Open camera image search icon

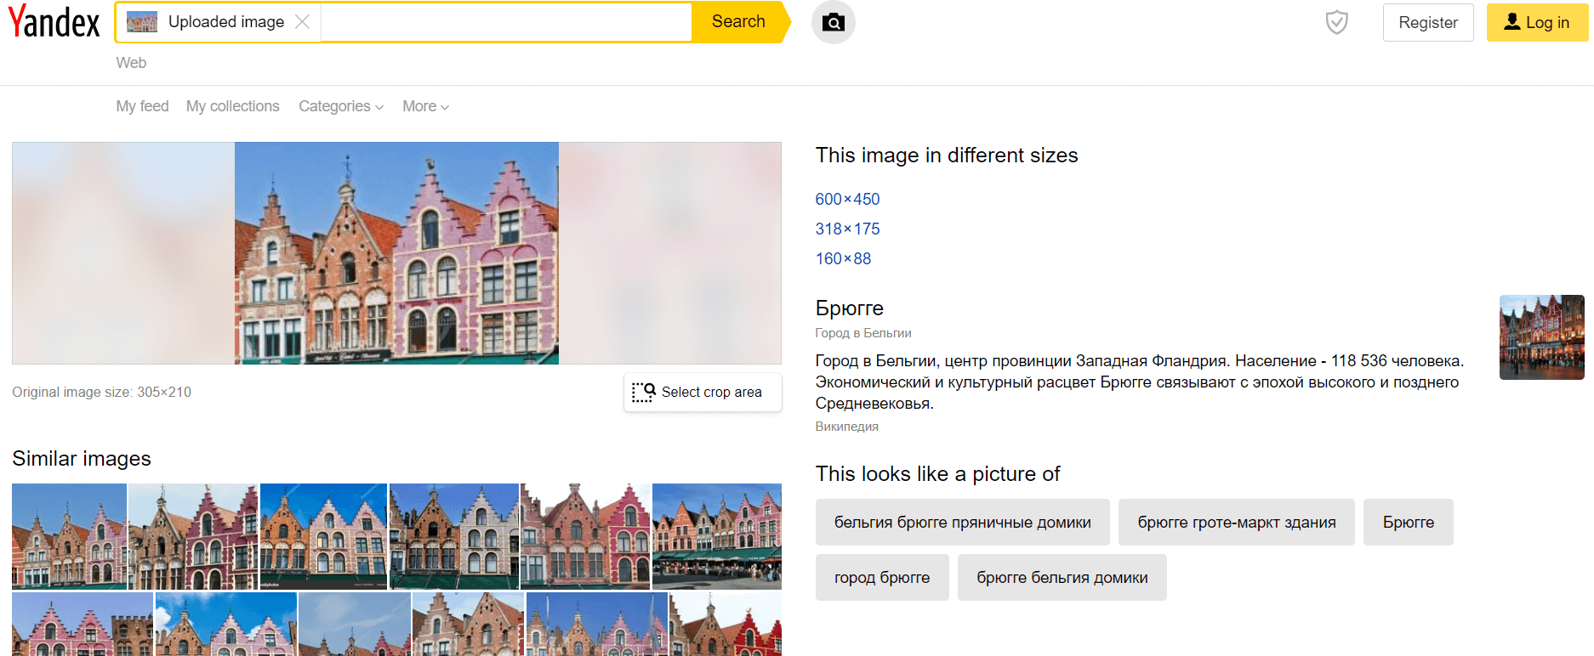[834, 22]
